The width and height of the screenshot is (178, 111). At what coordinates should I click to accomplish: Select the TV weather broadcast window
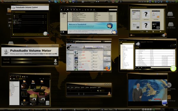[147, 90]
